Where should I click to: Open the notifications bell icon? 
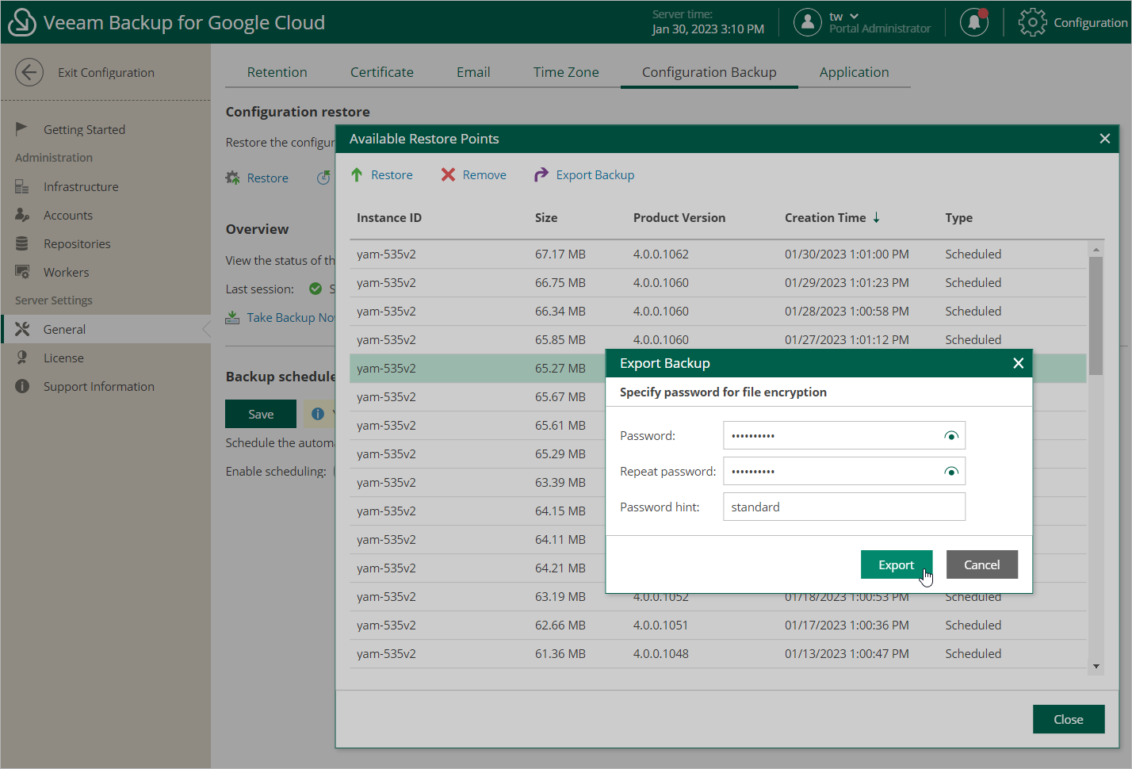coord(974,22)
